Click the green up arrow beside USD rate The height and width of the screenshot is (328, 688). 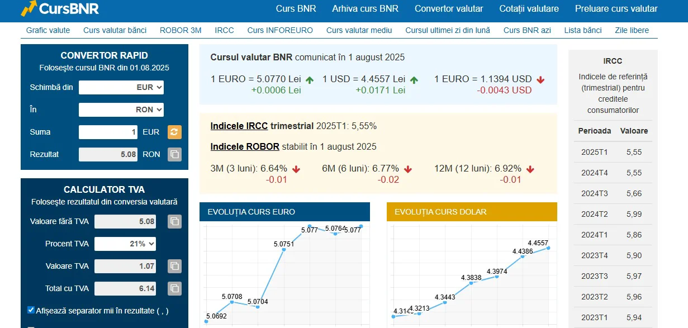[414, 80]
